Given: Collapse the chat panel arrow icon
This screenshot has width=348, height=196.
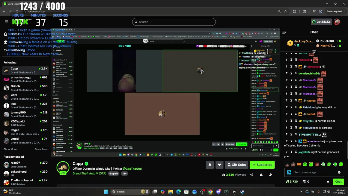Looking at the screenshot, I should (x=284, y=32).
